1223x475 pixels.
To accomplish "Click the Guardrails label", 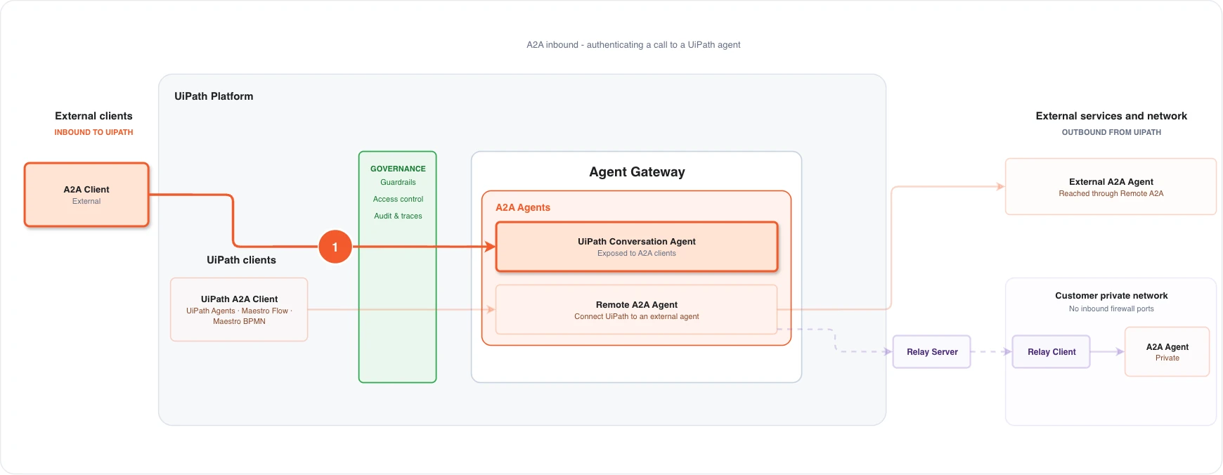I will 398,182.
